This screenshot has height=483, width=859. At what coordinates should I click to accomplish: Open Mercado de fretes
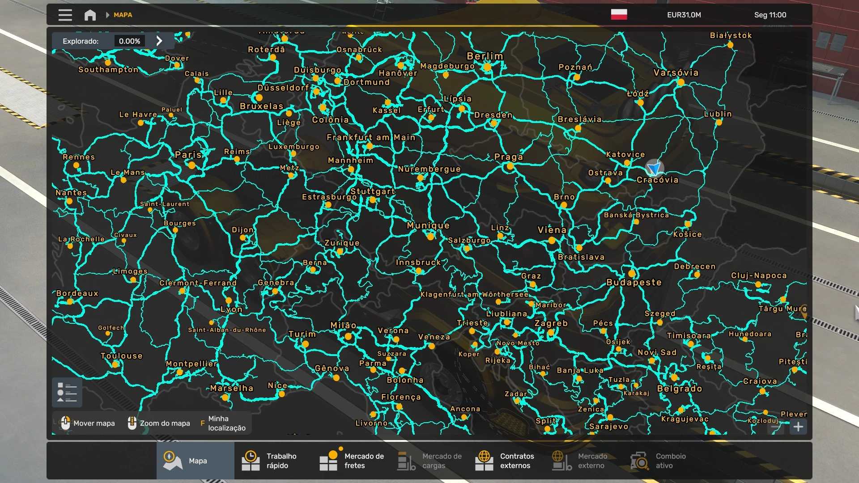pyautogui.click(x=351, y=461)
